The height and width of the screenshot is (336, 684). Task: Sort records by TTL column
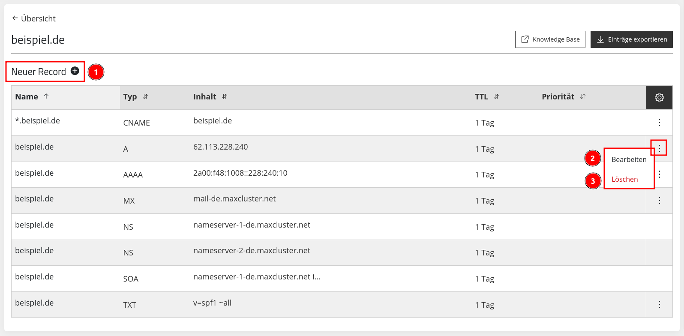(x=496, y=96)
